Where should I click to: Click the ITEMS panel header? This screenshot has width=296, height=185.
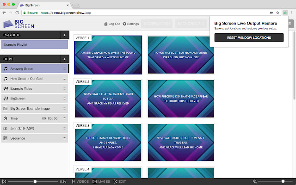click(x=30, y=59)
